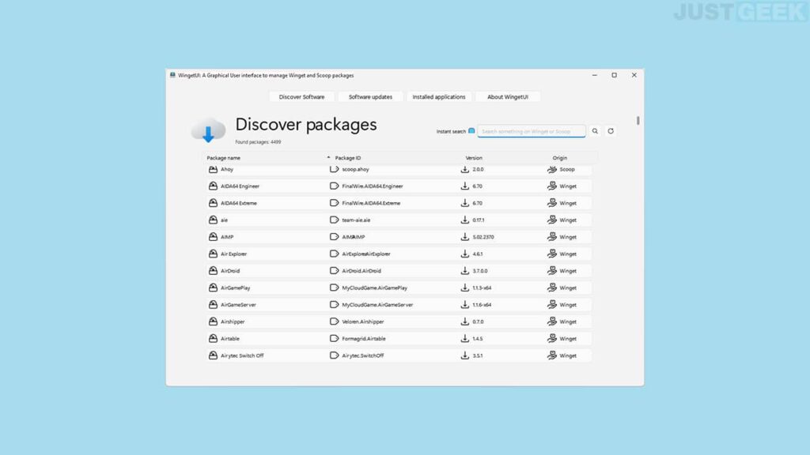Click version 1.1.6-x64 in the AirGameServer row
The height and width of the screenshot is (455, 810).
[482, 304]
